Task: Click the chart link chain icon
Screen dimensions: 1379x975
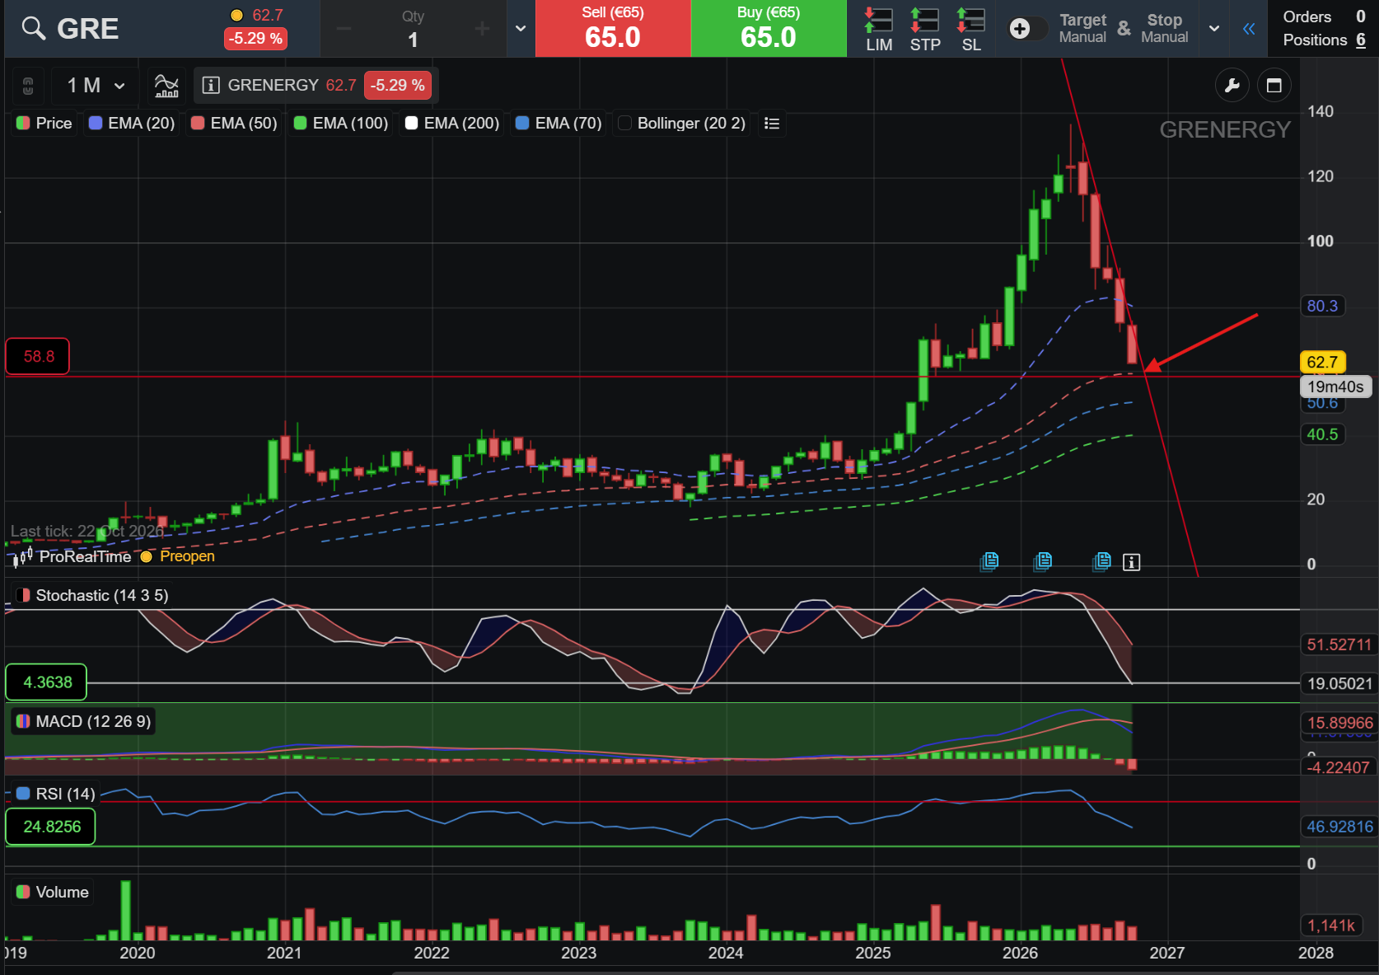Action: (x=28, y=86)
